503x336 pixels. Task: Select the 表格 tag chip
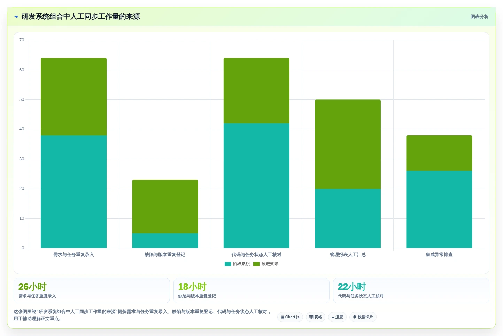click(316, 317)
